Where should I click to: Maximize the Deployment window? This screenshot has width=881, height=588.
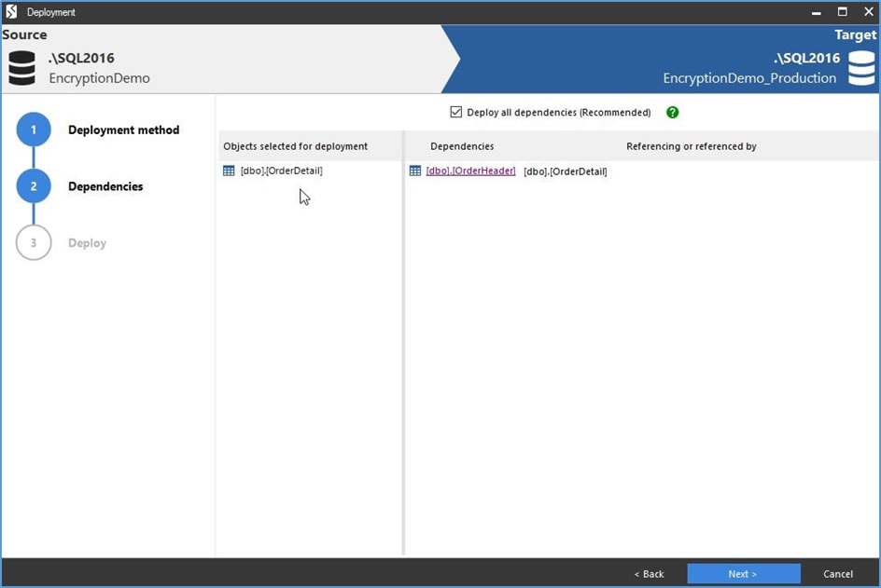pos(842,12)
